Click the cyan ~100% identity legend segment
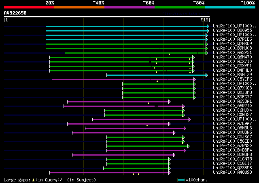Screen dimensions: 259x183 click(x=230, y=7)
